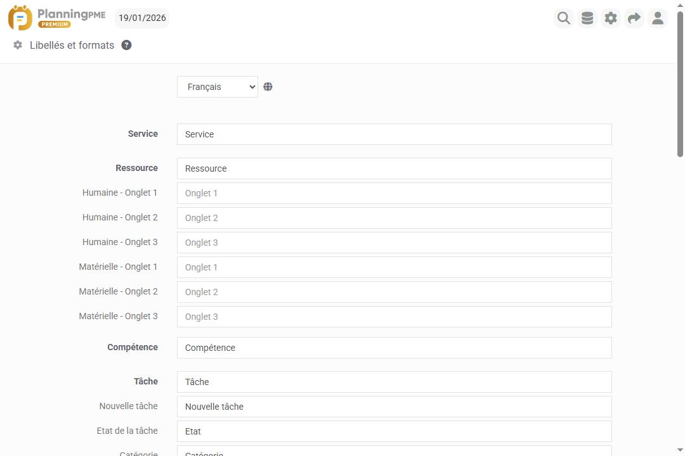
Task: Open the search magnifier icon
Action: pyautogui.click(x=564, y=18)
